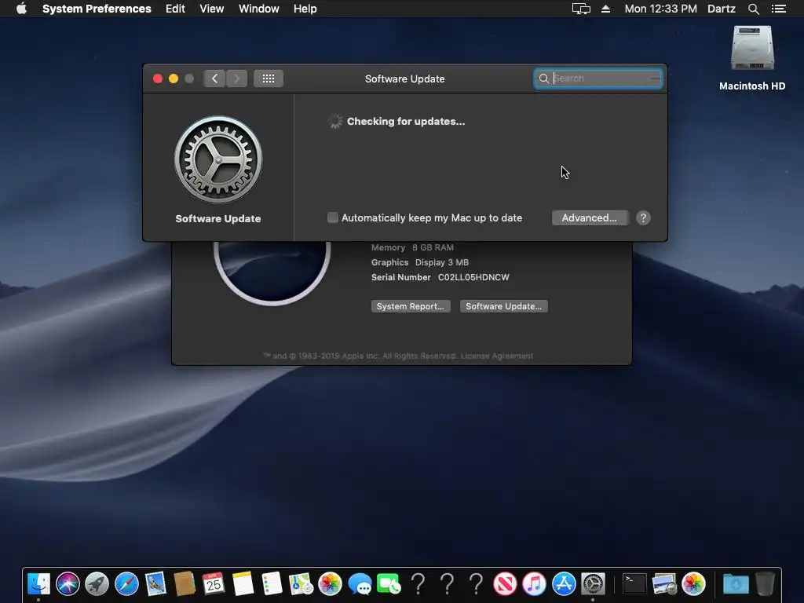Open Maps icon in dock
Image resolution: width=804 pixels, height=603 pixels.
coord(301,584)
